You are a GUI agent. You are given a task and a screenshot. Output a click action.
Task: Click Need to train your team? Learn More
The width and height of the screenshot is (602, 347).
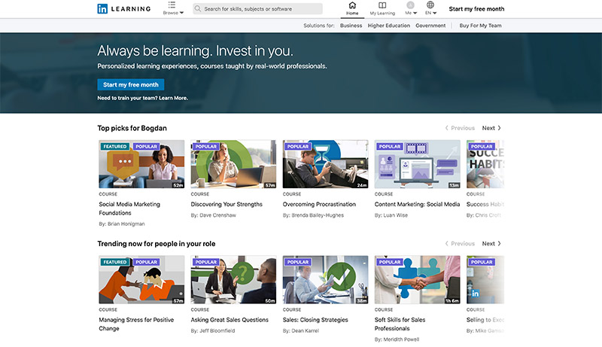click(x=142, y=98)
